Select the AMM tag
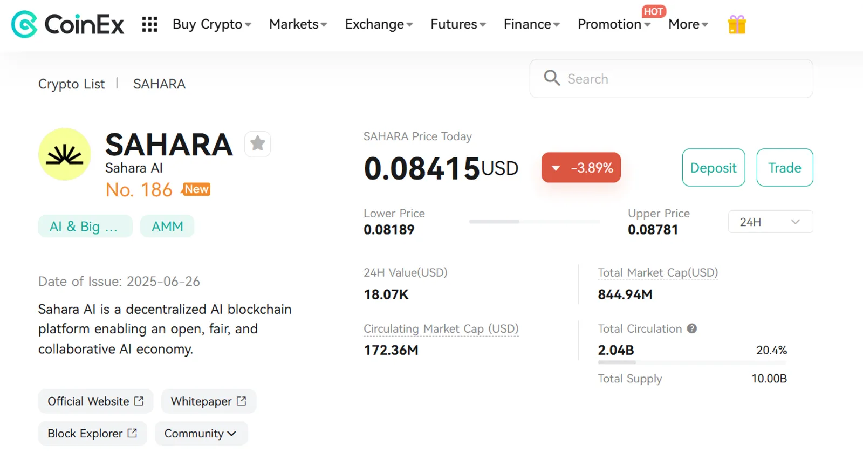Viewport: 863px width, 466px height. click(167, 227)
